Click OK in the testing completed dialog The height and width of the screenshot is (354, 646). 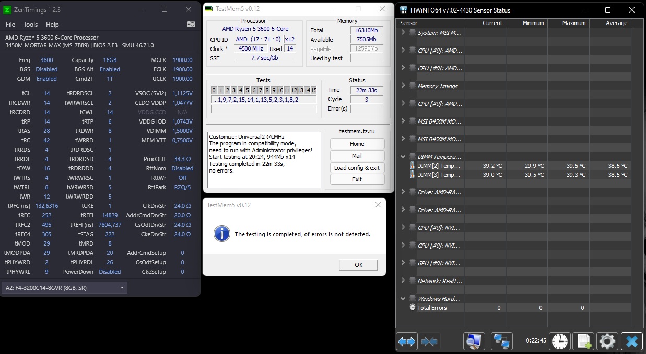359,265
